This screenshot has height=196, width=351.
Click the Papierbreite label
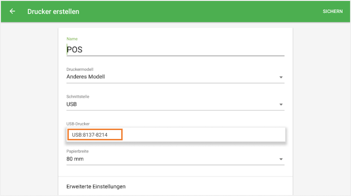[x=77, y=151]
